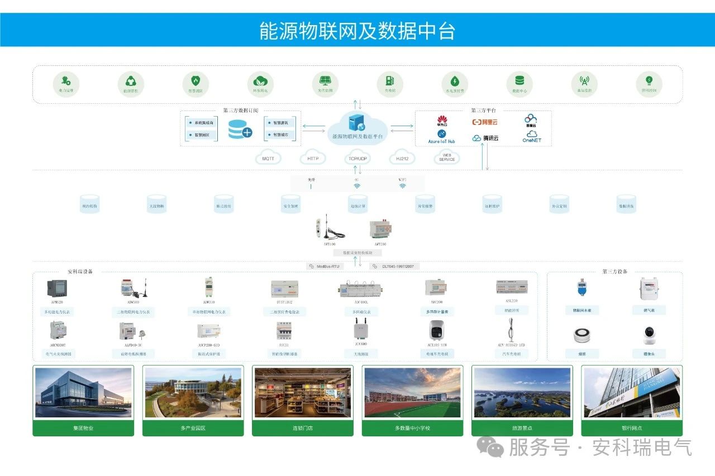Click the 系统集成商 list item

point(202,122)
